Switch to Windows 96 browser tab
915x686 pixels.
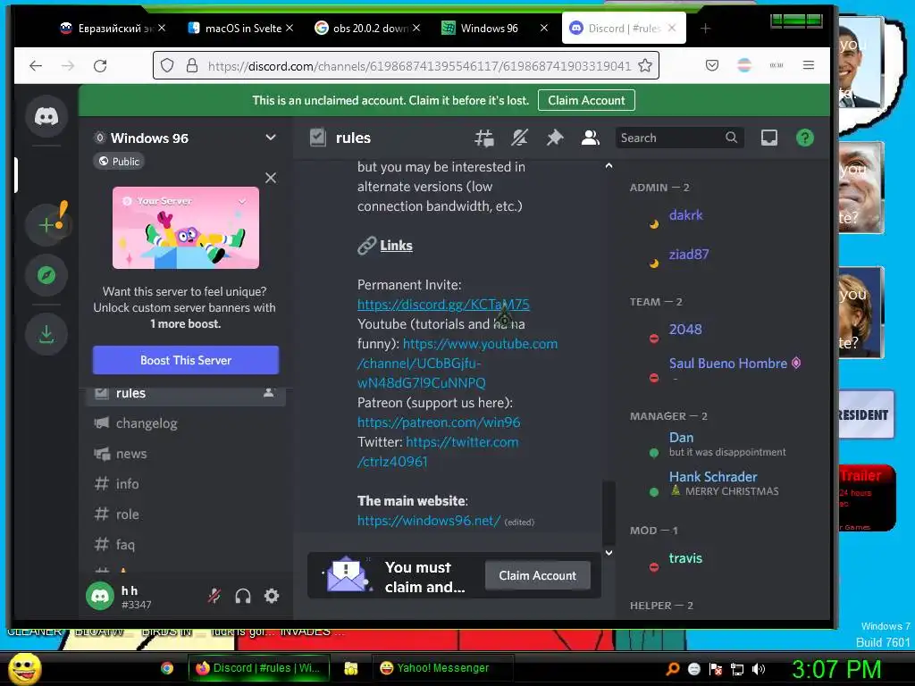coord(495,28)
